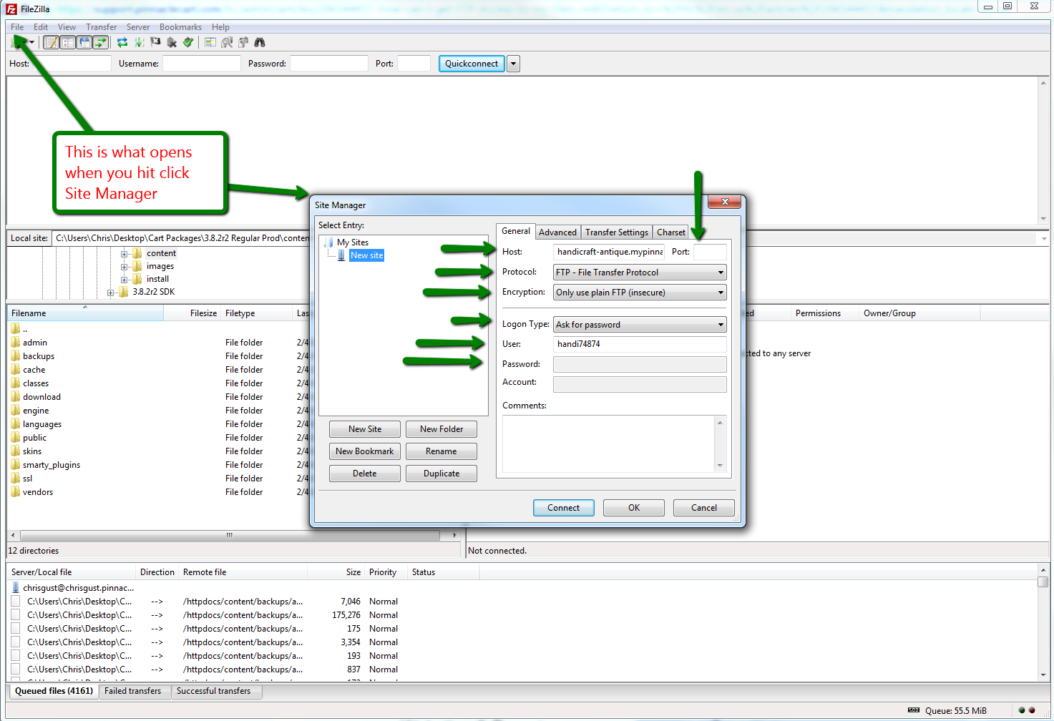1054x721 pixels.
Task: Sort by the Filesize column header
Action: tap(192, 313)
